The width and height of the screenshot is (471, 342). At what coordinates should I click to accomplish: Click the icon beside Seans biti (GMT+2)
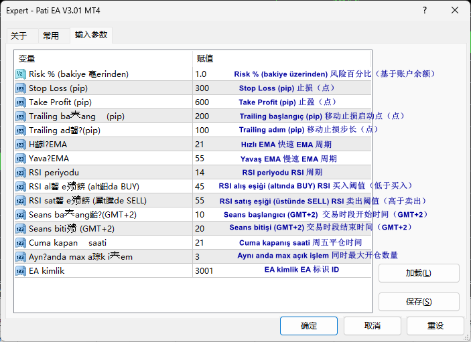21,228
